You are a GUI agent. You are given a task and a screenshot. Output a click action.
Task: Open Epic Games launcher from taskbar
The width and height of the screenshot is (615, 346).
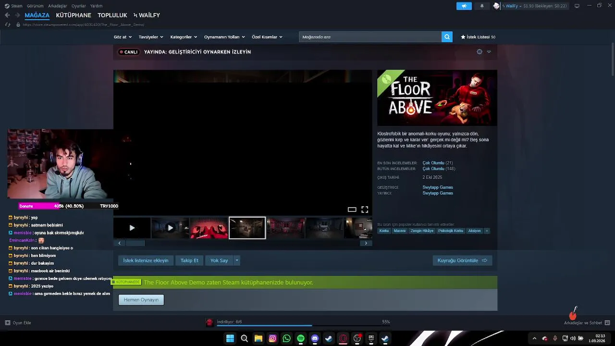pyautogui.click(x=371, y=338)
